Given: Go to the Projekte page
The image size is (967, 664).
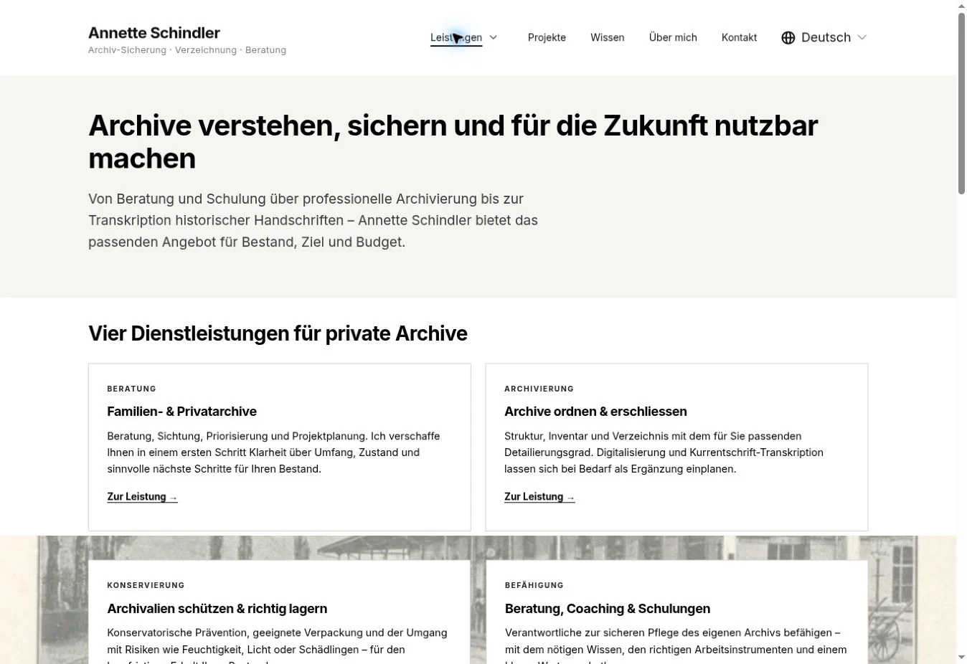Looking at the screenshot, I should (547, 37).
